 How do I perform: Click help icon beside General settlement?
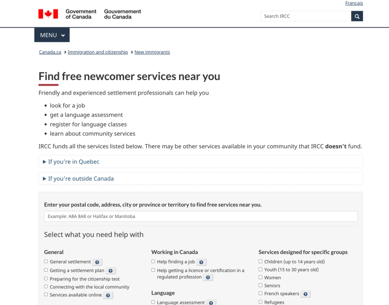tap(97, 262)
